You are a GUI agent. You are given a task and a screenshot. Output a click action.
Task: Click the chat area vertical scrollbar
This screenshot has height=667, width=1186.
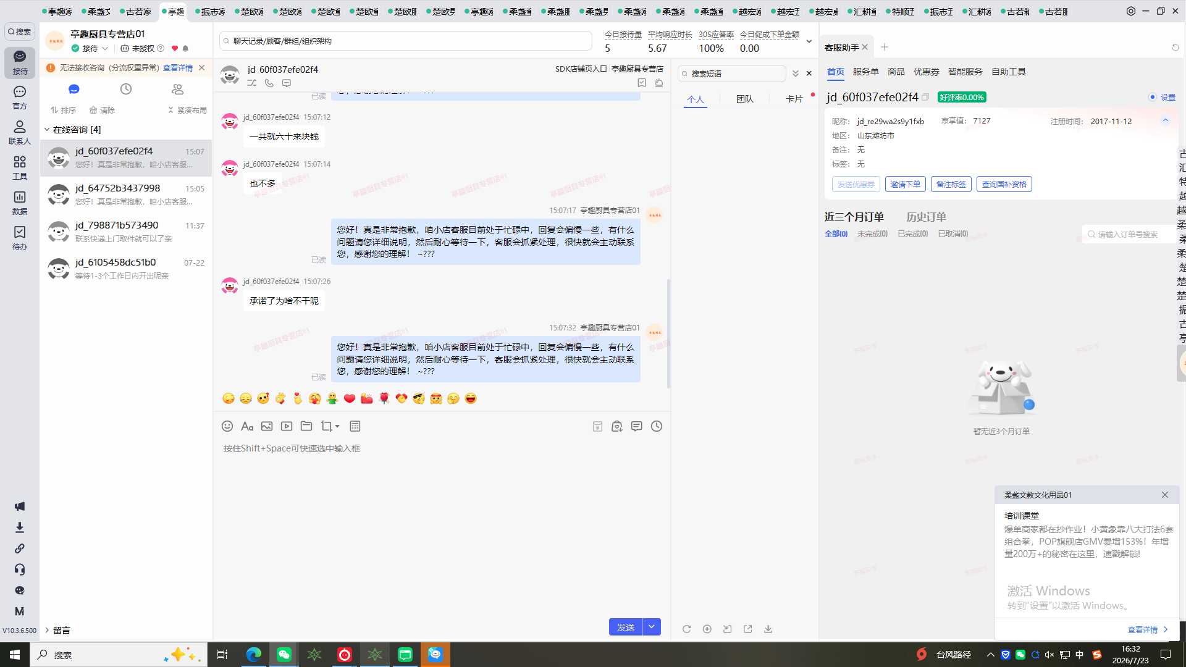pos(668,333)
